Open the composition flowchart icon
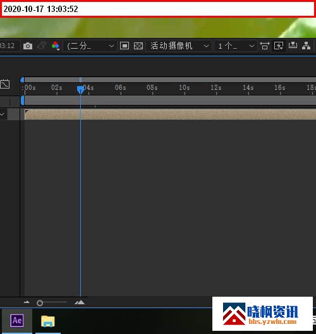The height and width of the screenshot is (334, 316). 307,46
